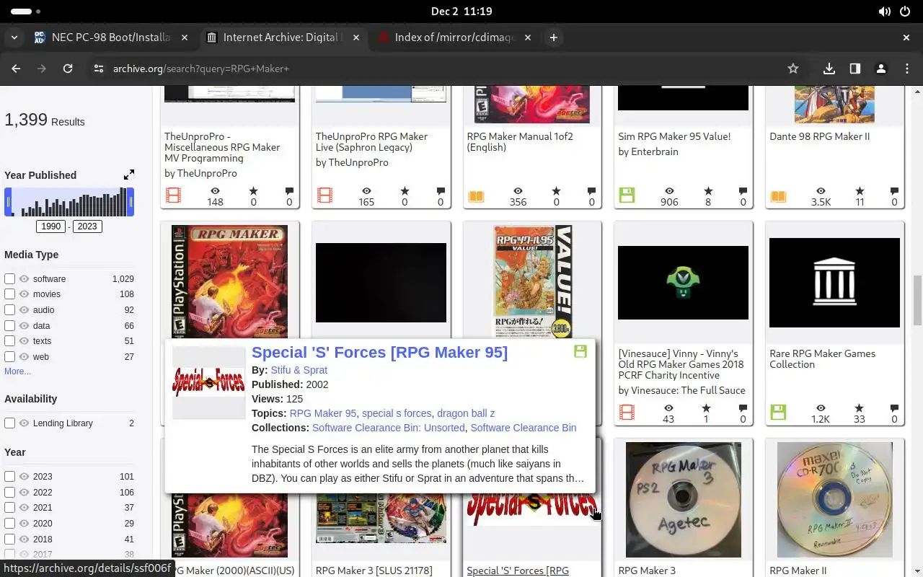Toggle the browser side panel icon
923x577 pixels.
[x=855, y=69]
